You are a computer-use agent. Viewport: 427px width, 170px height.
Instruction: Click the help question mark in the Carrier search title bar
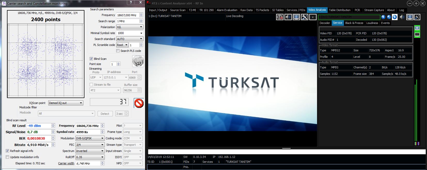point(131,2)
